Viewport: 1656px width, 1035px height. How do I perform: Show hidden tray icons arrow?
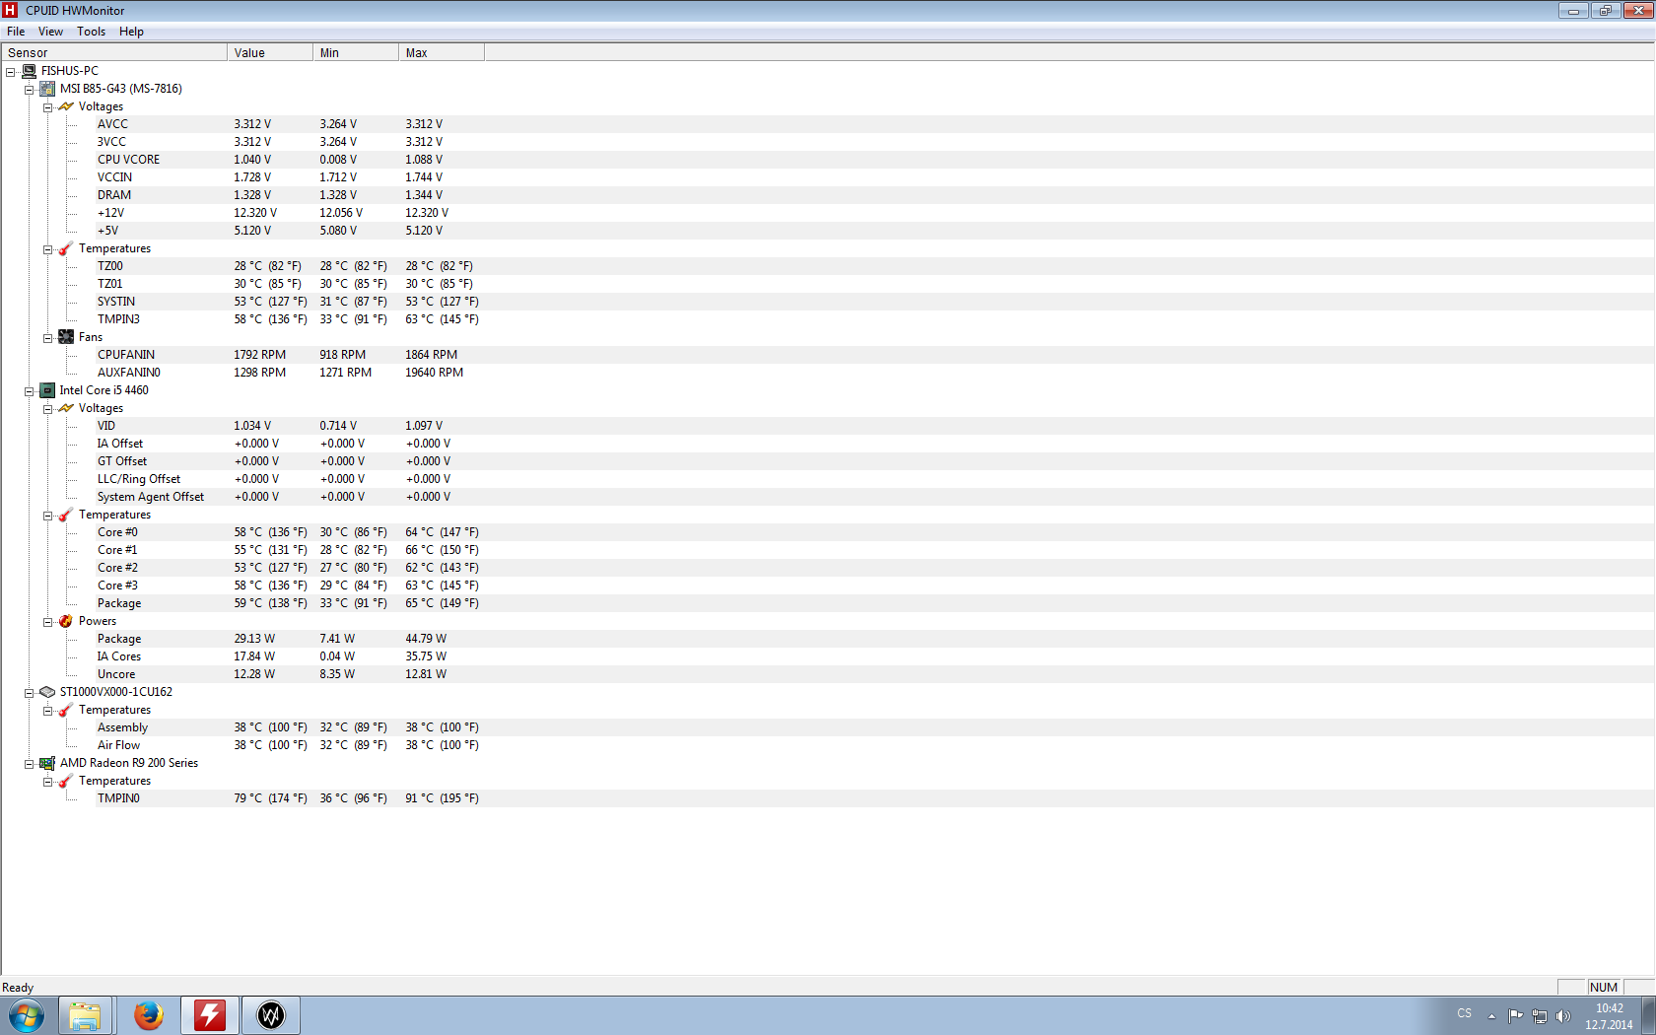[1491, 1016]
